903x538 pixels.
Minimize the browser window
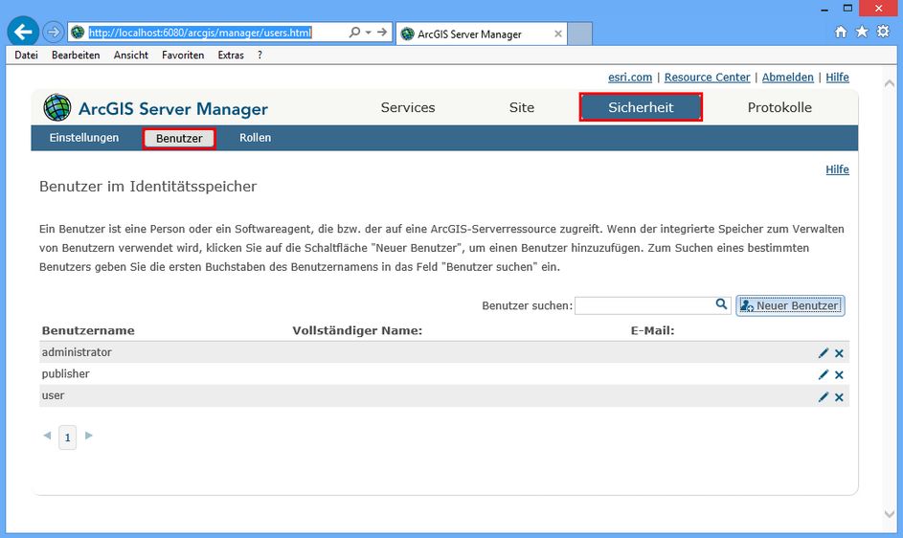click(824, 9)
